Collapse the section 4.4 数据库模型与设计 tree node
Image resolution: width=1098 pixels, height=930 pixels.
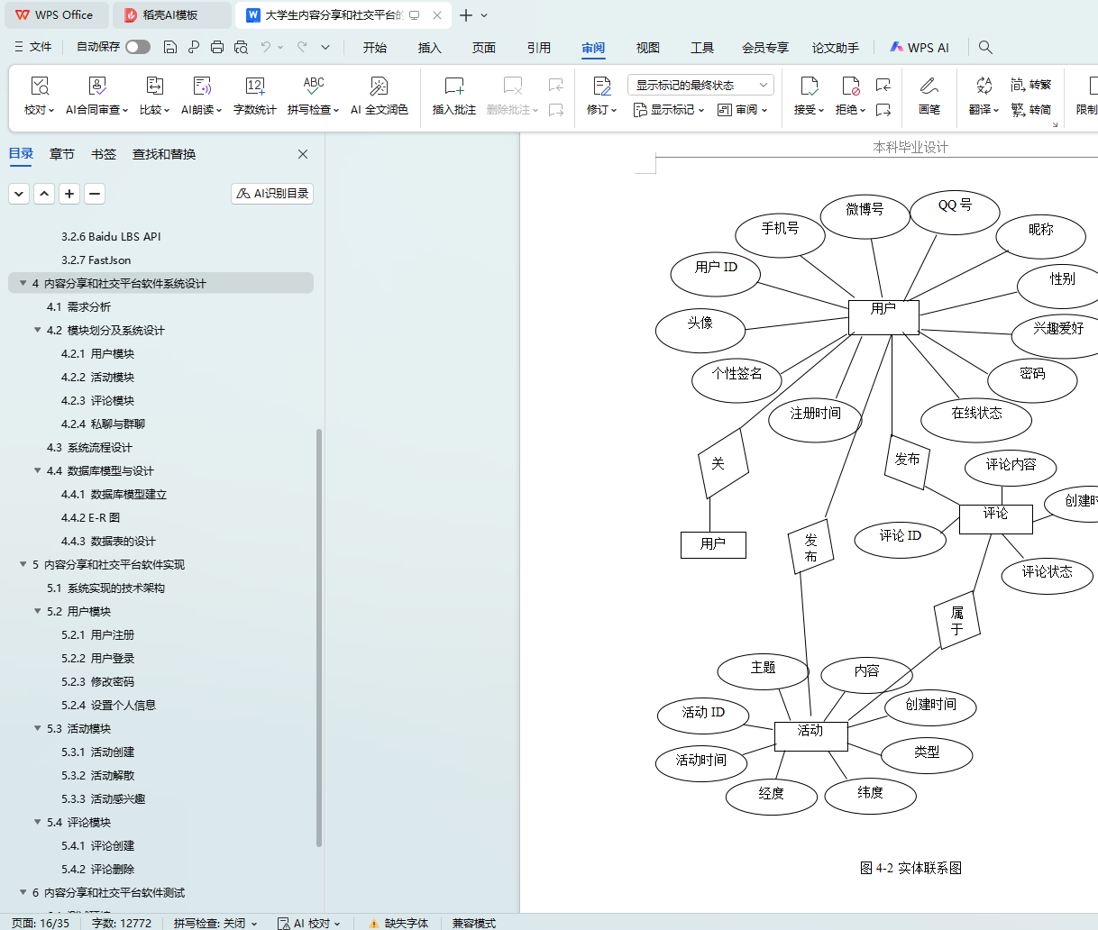point(38,470)
